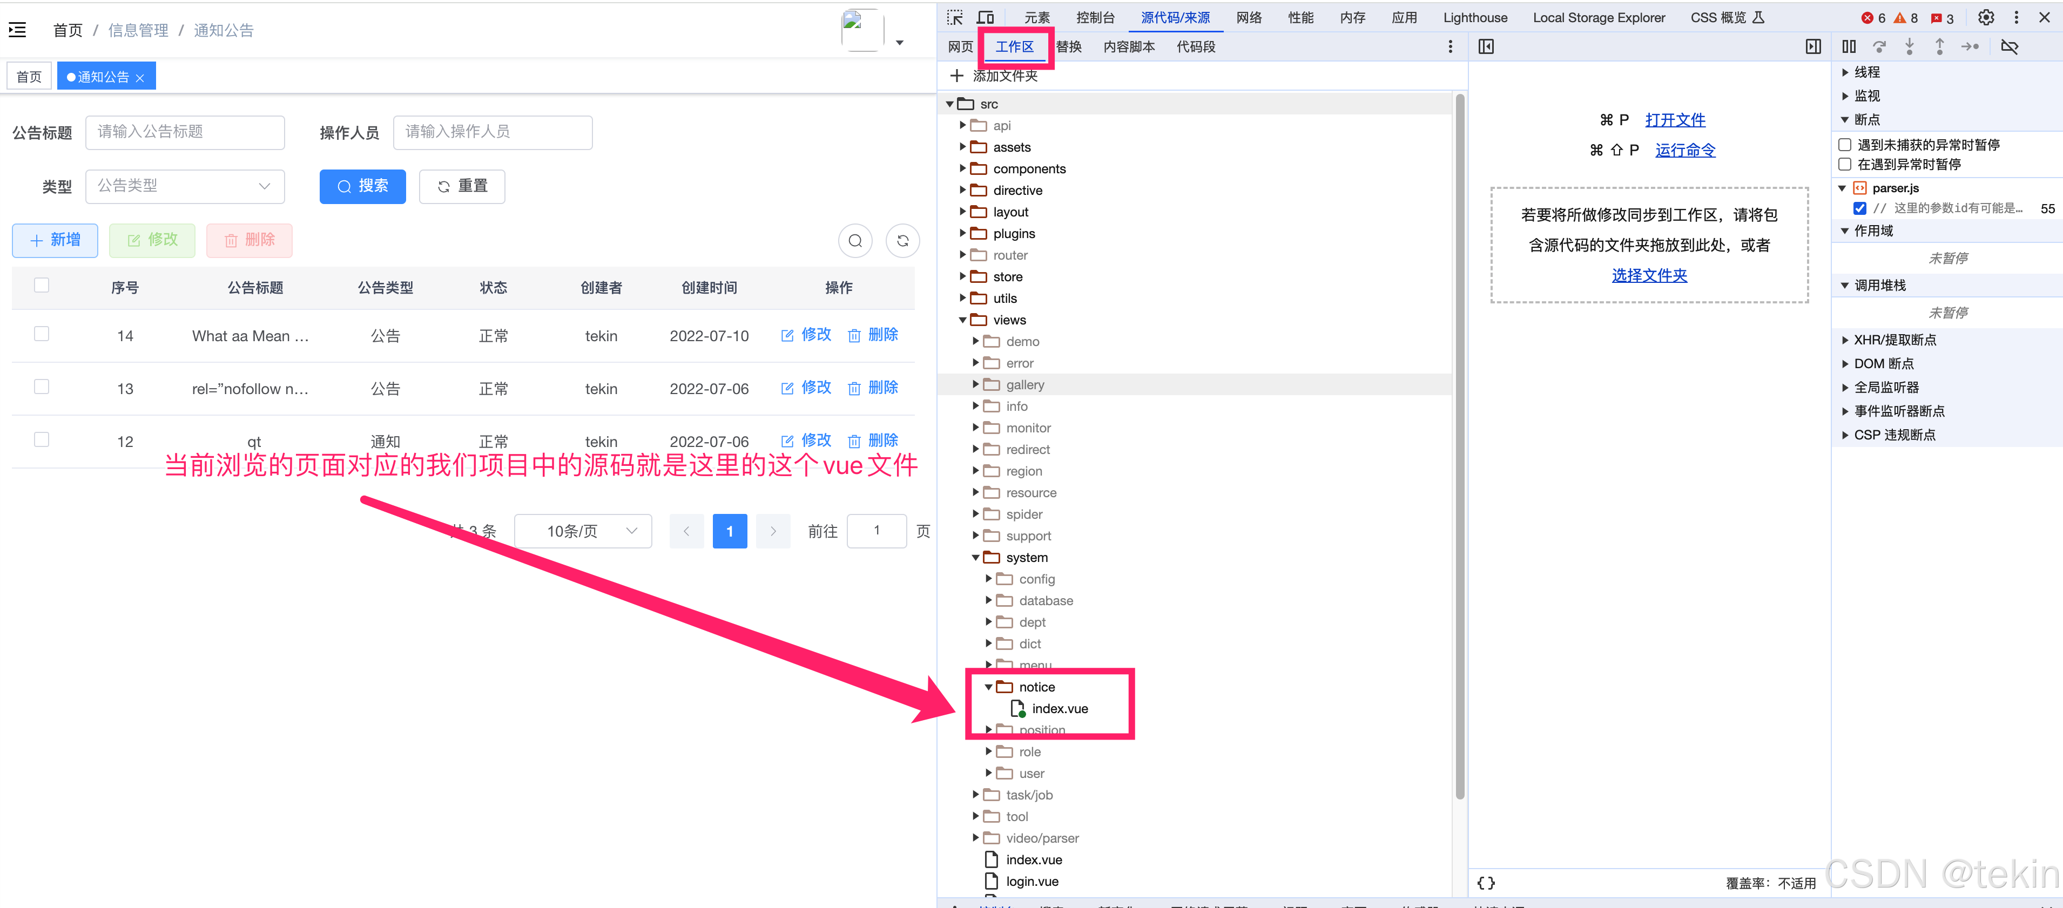The width and height of the screenshot is (2063, 908).
Task: Click the 重置 button
Action: 462,186
